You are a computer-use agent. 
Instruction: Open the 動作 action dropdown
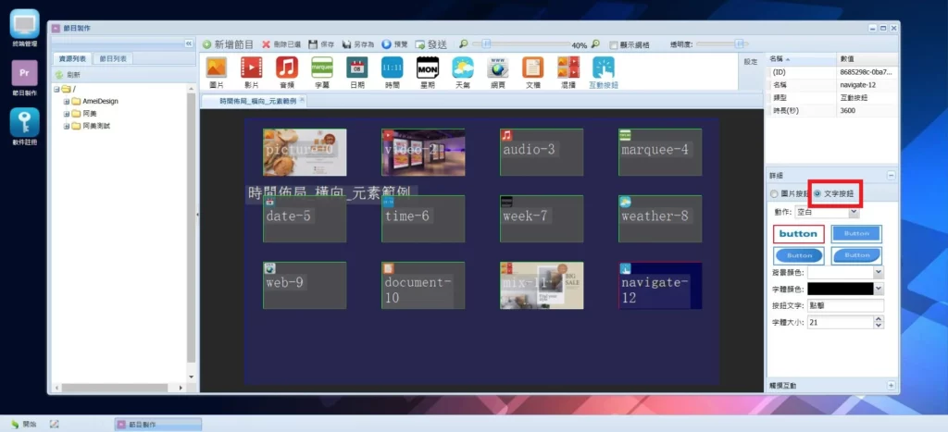coord(853,213)
